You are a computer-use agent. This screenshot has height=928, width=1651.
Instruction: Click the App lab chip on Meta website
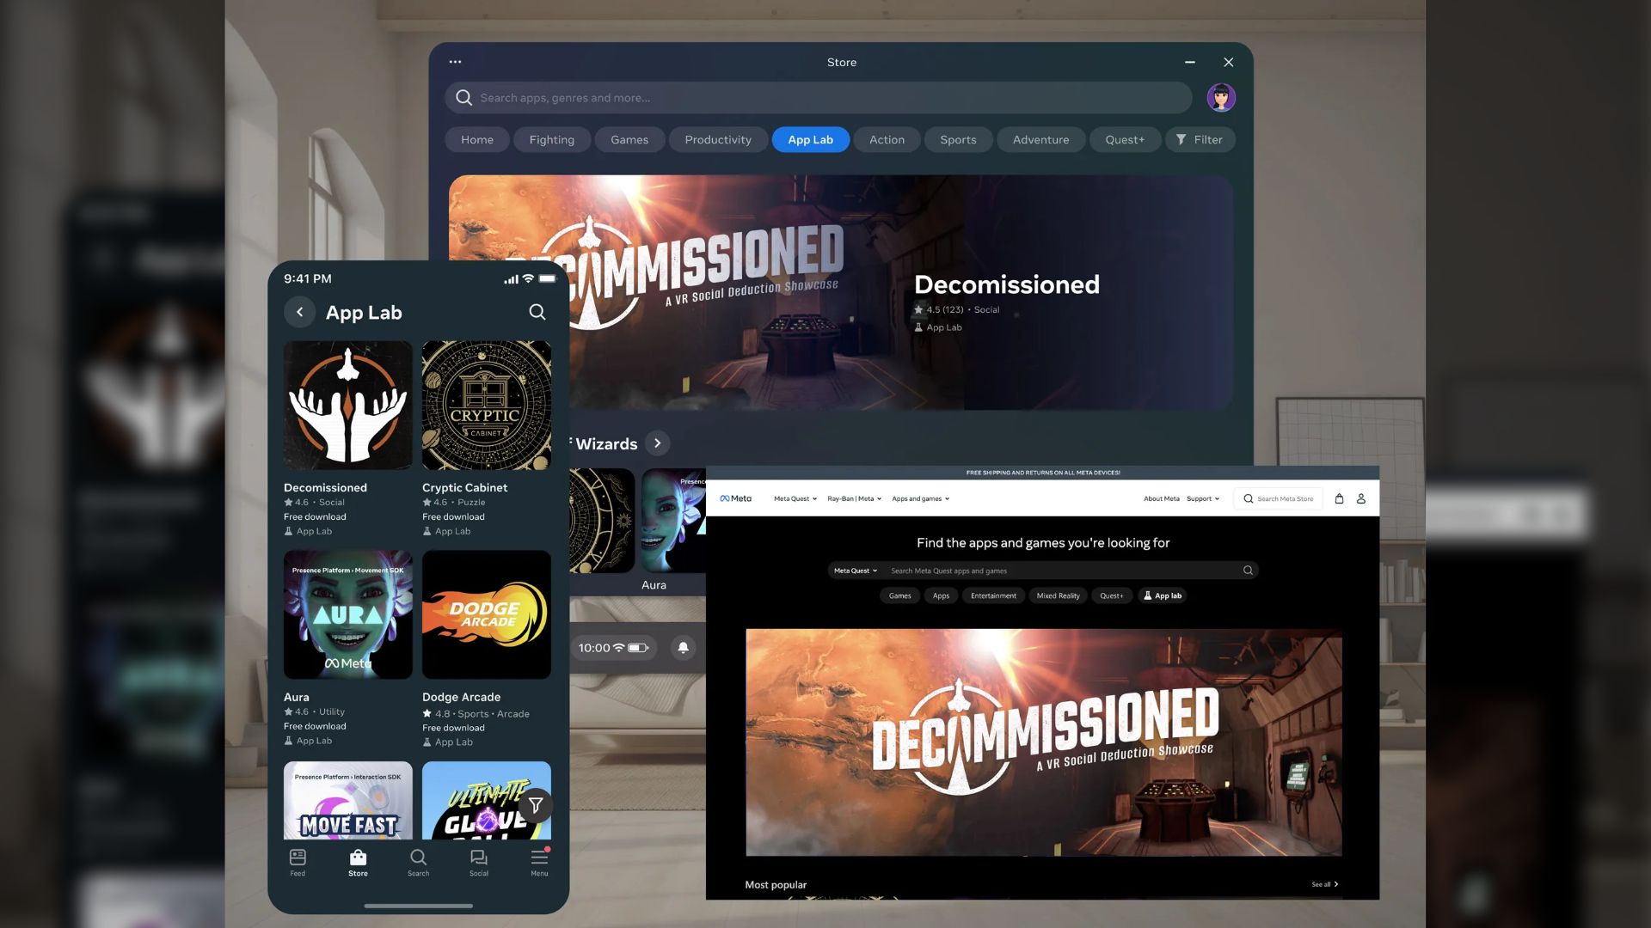(1163, 595)
